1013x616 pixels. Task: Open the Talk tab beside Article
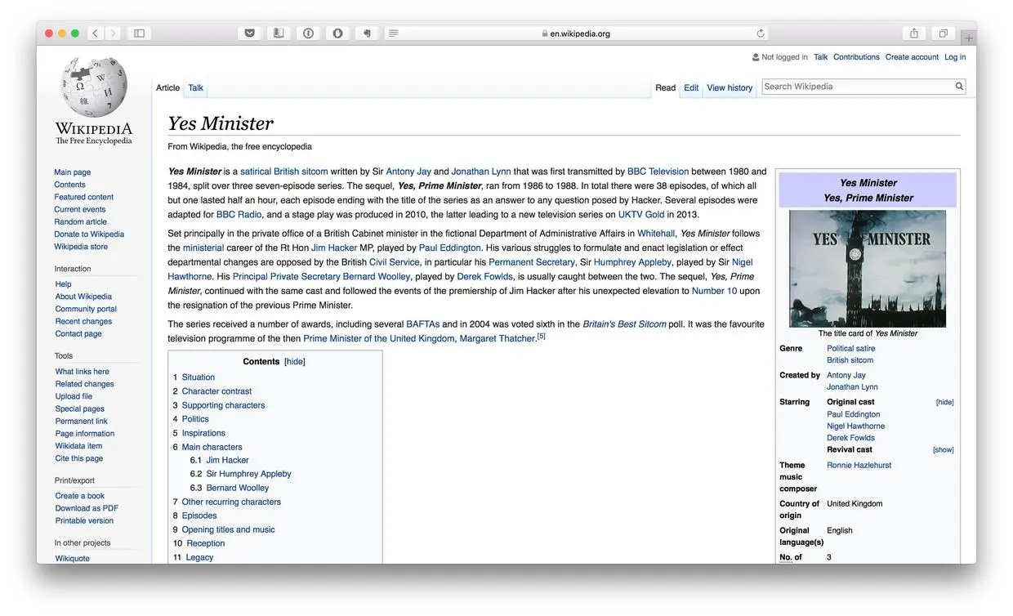[x=195, y=87]
